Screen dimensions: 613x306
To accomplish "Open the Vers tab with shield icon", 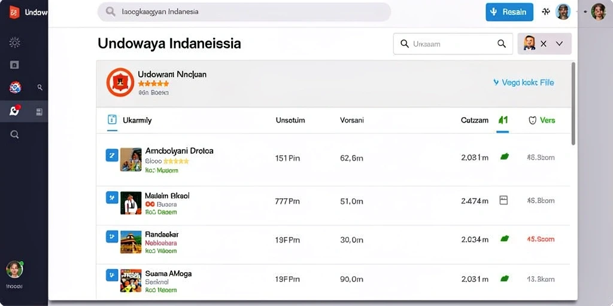I will coord(542,120).
